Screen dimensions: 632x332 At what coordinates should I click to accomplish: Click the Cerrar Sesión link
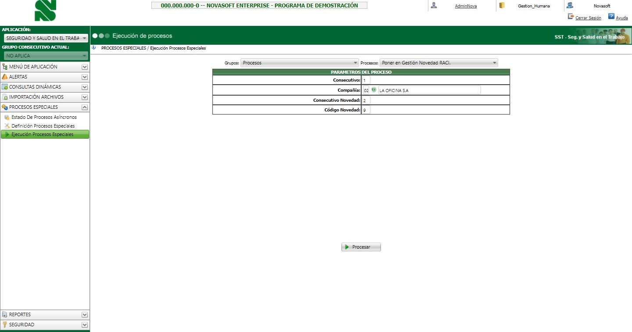(x=588, y=18)
